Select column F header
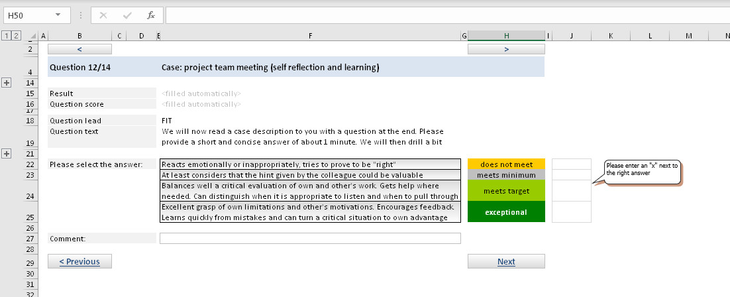Viewport: 730px width, 297px height. coord(310,36)
